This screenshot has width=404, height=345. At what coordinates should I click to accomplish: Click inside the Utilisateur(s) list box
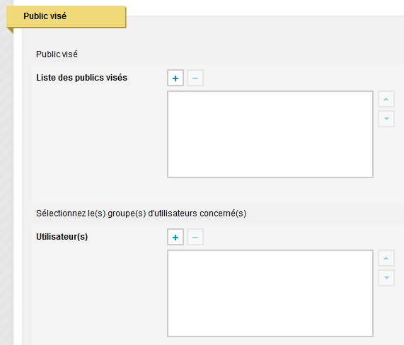click(x=270, y=293)
